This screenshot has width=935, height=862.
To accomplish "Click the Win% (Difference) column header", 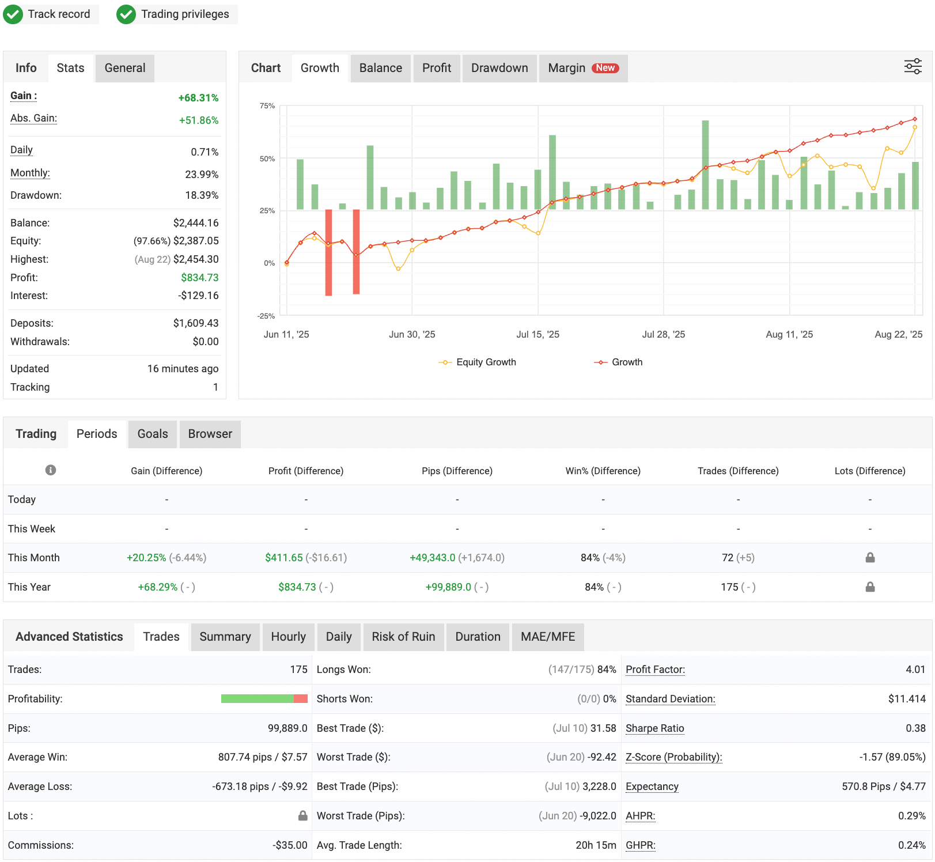I will [603, 471].
